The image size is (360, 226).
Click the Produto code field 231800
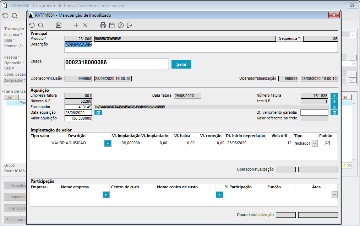click(78, 39)
